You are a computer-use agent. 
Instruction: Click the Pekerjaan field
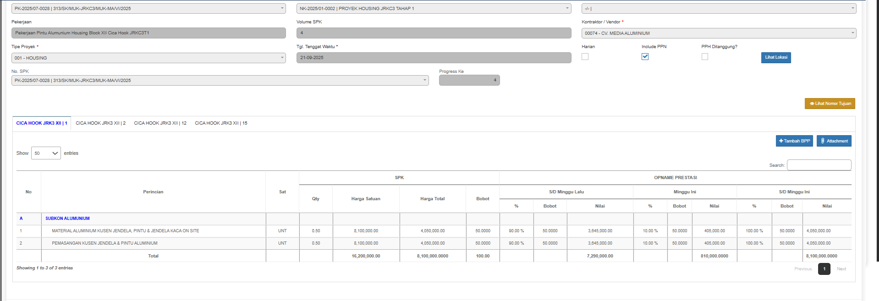click(x=148, y=33)
